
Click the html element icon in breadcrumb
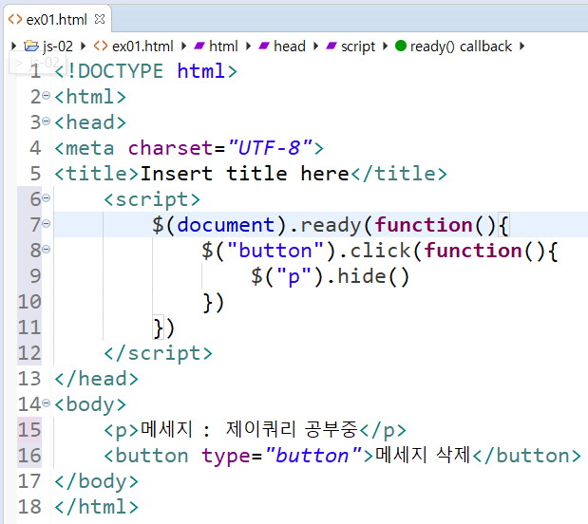199,46
